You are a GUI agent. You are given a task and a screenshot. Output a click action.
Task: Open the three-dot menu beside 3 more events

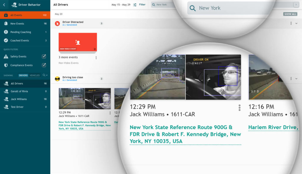pyautogui.click(x=96, y=58)
